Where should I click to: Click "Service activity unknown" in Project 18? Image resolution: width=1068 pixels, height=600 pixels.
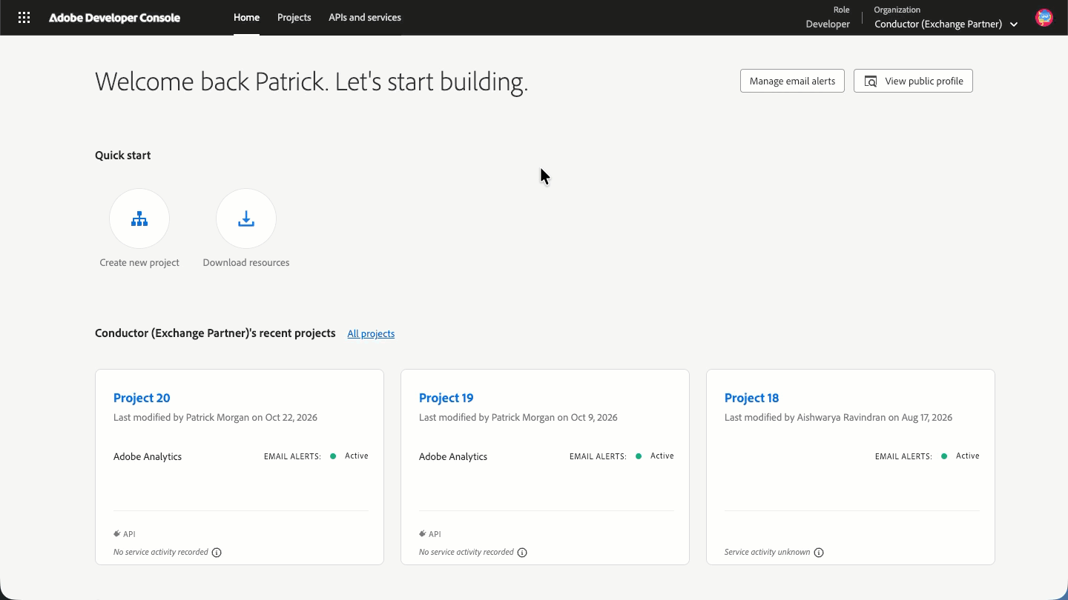point(767,553)
